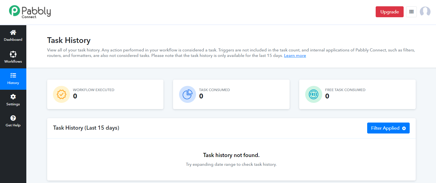Screen dimensions: 436x183
Task: Select the Free Task Consumed card
Action: pyautogui.click(x=357, y=94)
